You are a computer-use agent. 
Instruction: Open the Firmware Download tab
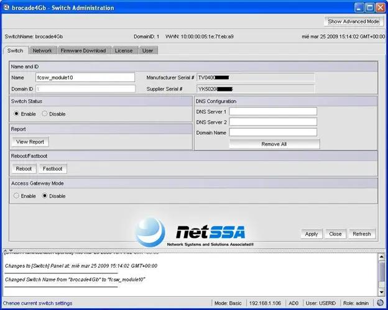point(83,50)
